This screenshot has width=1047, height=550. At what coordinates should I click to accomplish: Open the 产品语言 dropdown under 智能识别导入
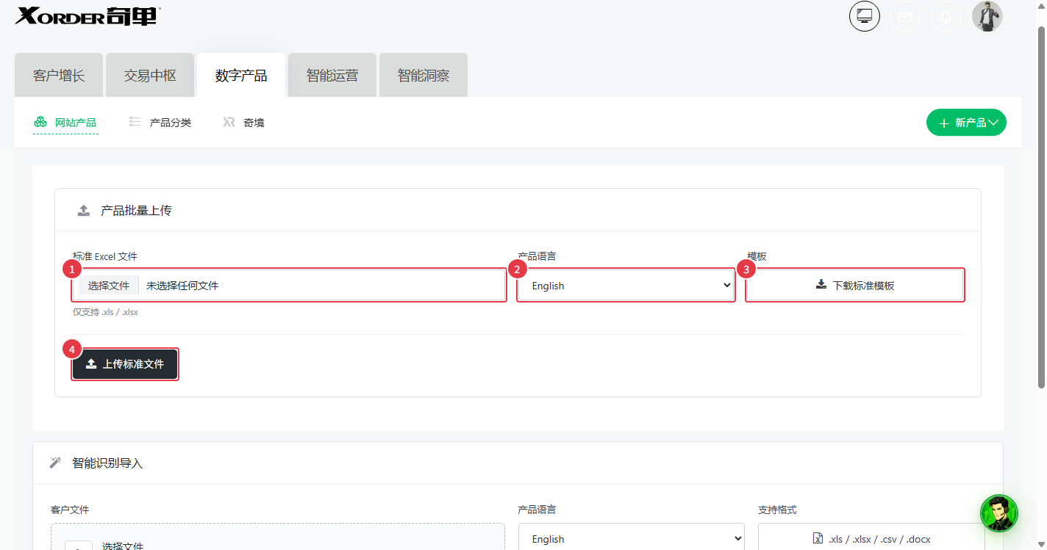point(632,538)
